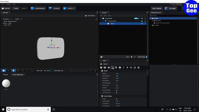Toggle the Bevel Backside checkbox
This screenshot has height=112, width=199.
coord(117,90)
